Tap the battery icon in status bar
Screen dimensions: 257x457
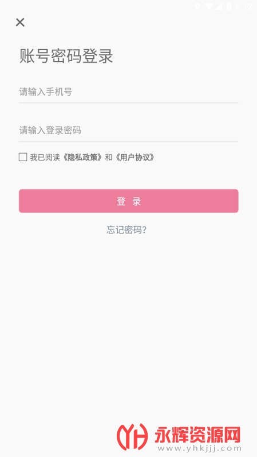pyautogui.click(x=230, y=6)
